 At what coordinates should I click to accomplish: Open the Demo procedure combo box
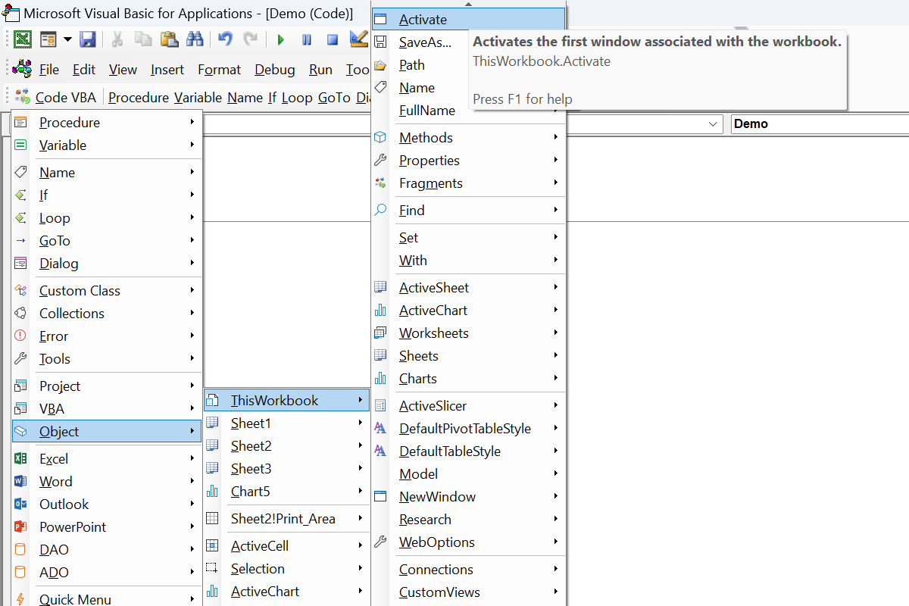click(820, 123)
